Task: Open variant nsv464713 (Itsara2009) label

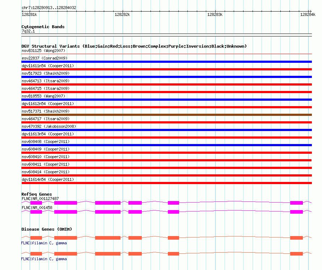Action: (46, 81)
